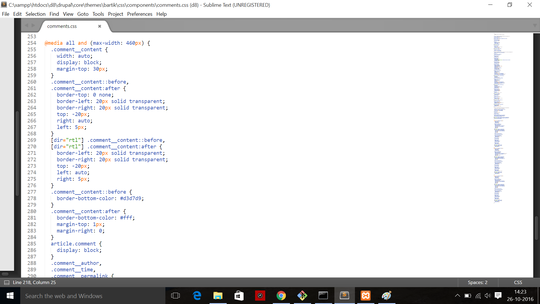Click 'border-bottom-color: #fff;' line

96,218
